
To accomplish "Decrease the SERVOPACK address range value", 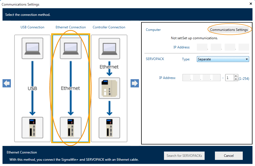I will (236, 79).
